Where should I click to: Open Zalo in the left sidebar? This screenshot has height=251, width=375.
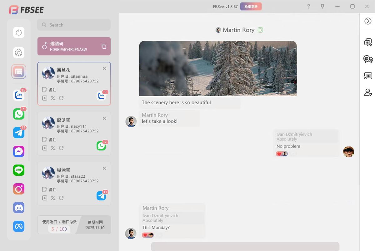pyautogui.click(x=19, y=95)
